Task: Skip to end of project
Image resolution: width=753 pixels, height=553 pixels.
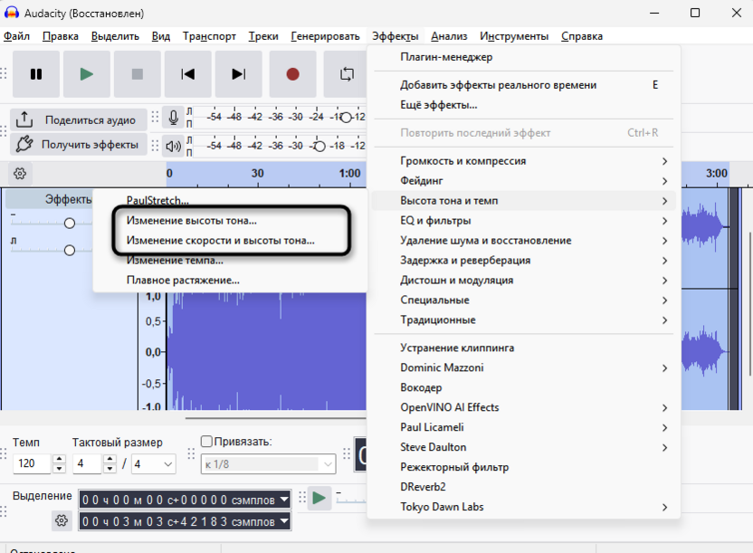Action: point(239,74)
